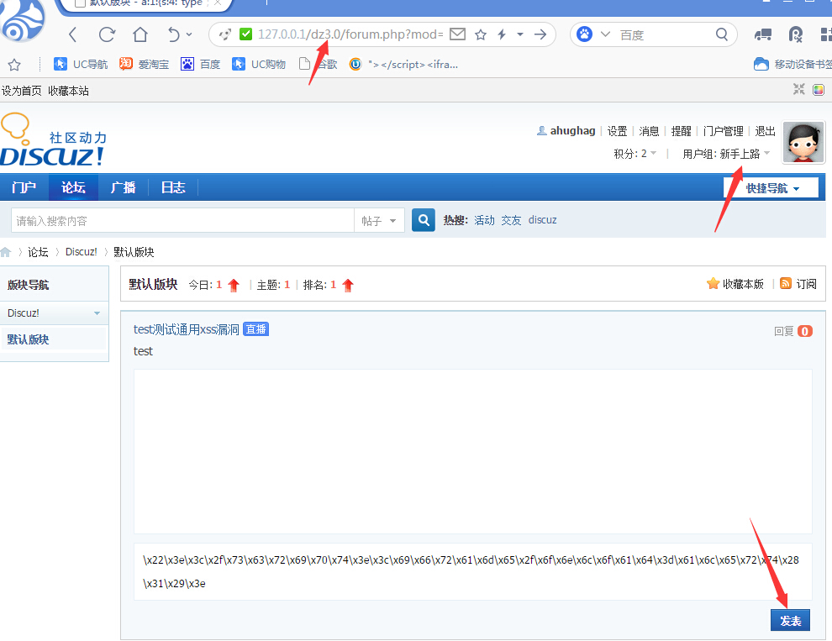Image resolution: width=832 pixels, height=641 pixels.
Task: Click the blue forum search button
Action: pos(424,219)
